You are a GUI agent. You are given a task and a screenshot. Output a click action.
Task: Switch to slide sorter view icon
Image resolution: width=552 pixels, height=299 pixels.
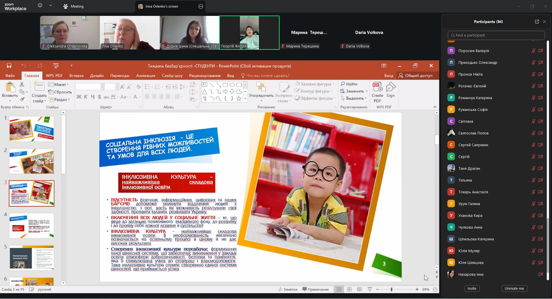(x=349, y=290)
